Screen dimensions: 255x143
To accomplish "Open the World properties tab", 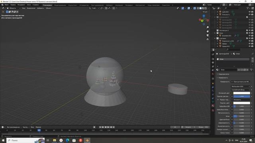I will coord(213,74).
